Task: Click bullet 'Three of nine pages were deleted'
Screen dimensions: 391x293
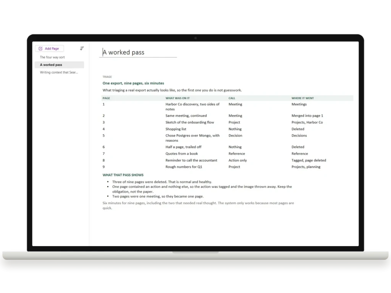Action: pos(162,182)
